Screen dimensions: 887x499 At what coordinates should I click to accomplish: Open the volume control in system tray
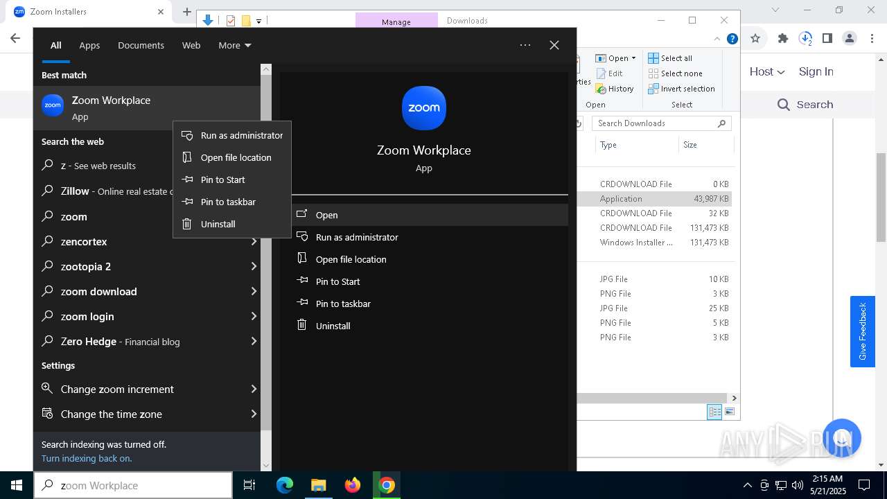click(798, 485)
